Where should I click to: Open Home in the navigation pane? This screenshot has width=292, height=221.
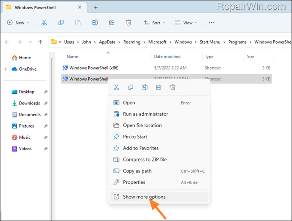(21, 58)
